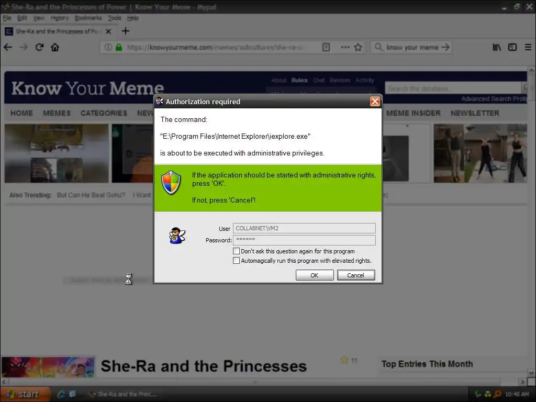The width and height of the screenshot is (536, 402).
Task: Click the knowyourmeme.com address bar URL
Action: 215,47
